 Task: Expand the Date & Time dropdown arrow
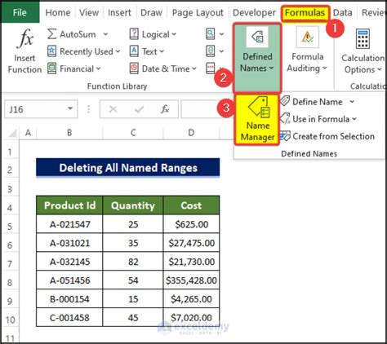[194, 68]
